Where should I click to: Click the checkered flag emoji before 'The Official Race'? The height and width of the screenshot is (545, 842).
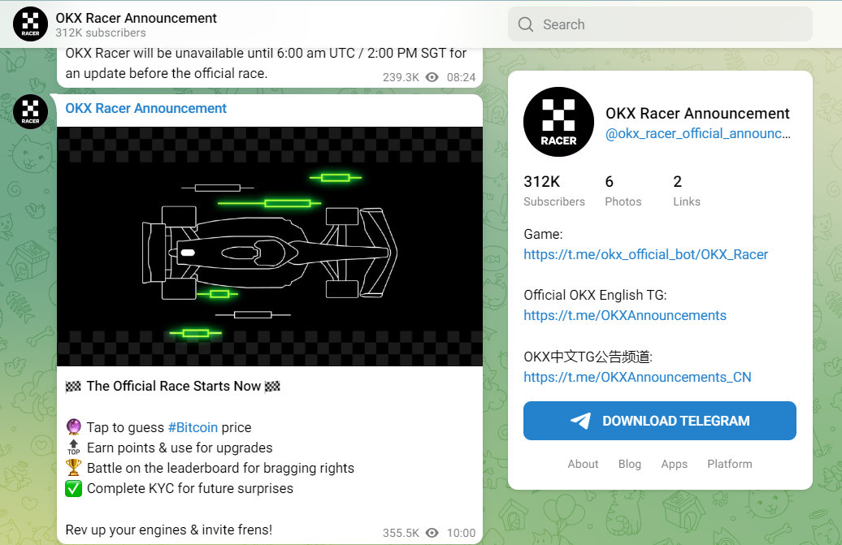pos(74,387)
